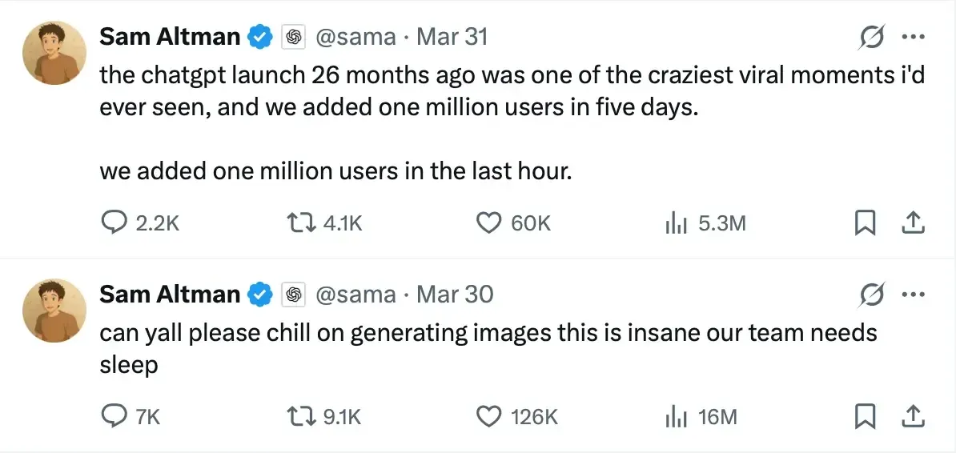
Task: Like the tweet with 126K likes
Action: point(488,416)
